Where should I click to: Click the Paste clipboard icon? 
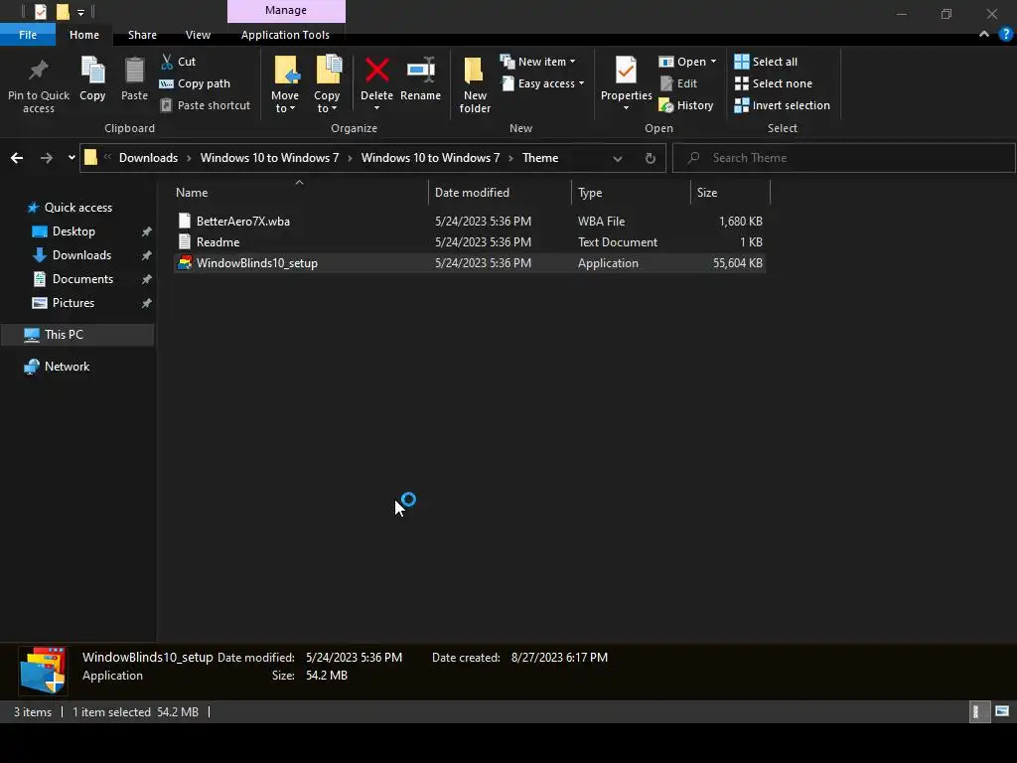[x=134, y=78]
